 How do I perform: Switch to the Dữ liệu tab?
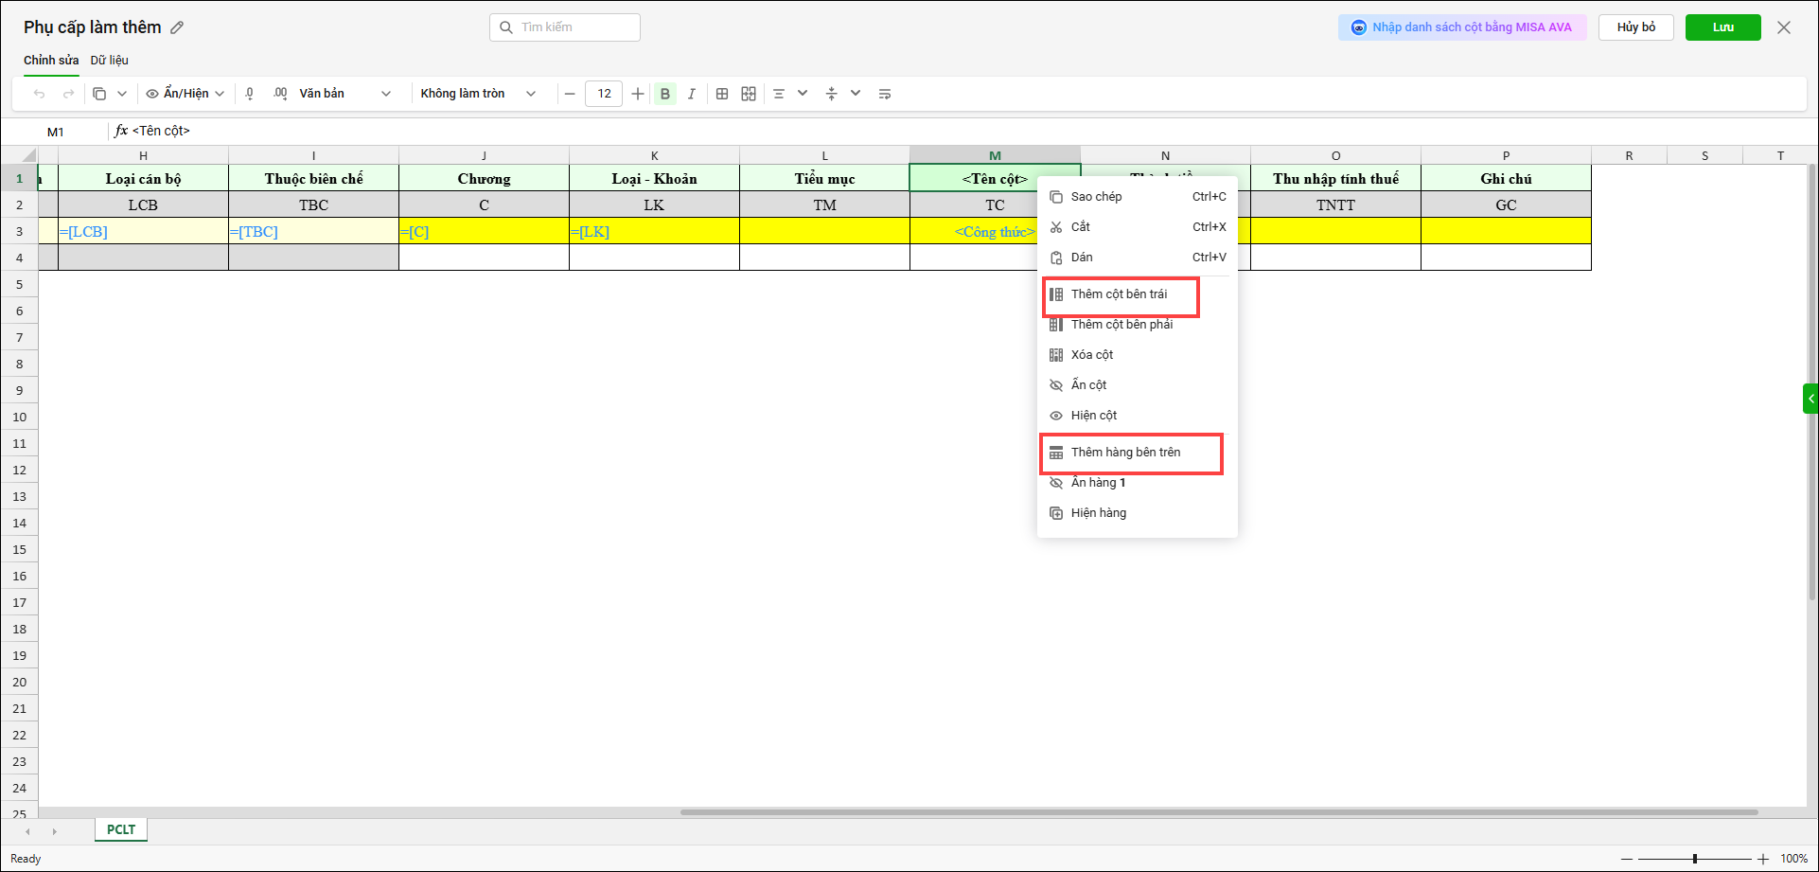110,61
